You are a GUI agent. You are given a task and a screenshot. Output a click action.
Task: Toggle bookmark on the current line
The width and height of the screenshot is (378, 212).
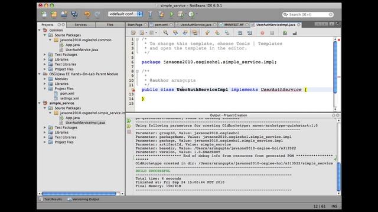tap(227, 33)
